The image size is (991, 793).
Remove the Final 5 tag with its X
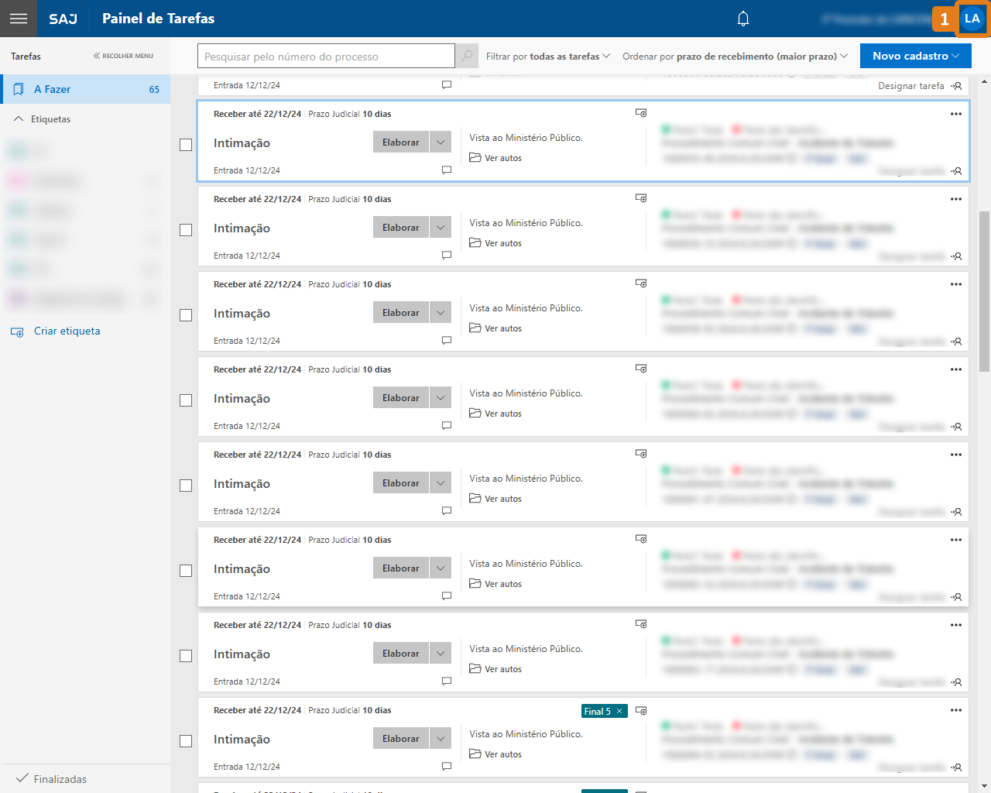(x=619, y=711)
